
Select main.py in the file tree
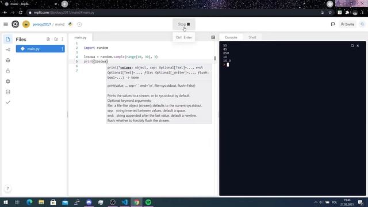(x=40, y=49)
